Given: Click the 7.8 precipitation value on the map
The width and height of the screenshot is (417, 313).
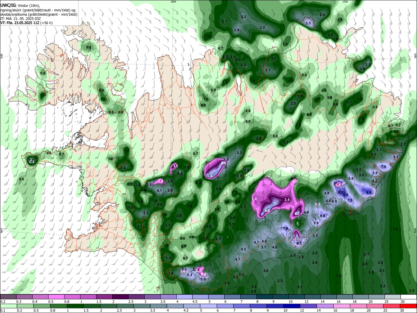Looking at the screenshot, I should point(285,228).
